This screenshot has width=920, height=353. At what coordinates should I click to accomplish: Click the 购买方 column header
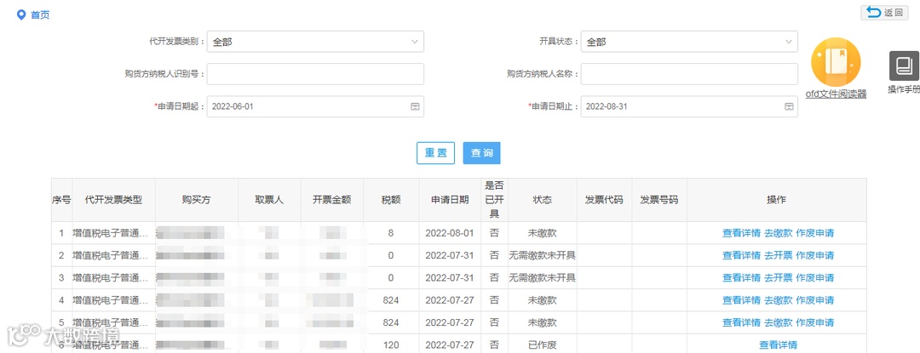click(x=197, y=200)
